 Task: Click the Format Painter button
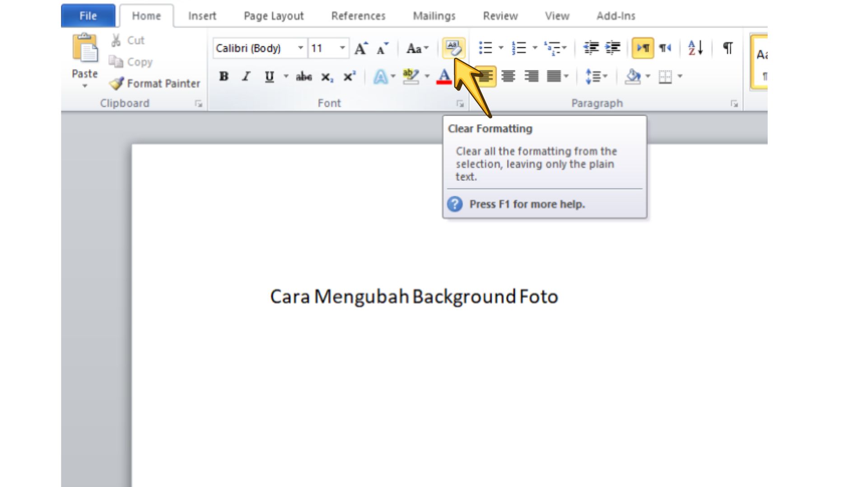pyautogui.click(x=155, y=83)
